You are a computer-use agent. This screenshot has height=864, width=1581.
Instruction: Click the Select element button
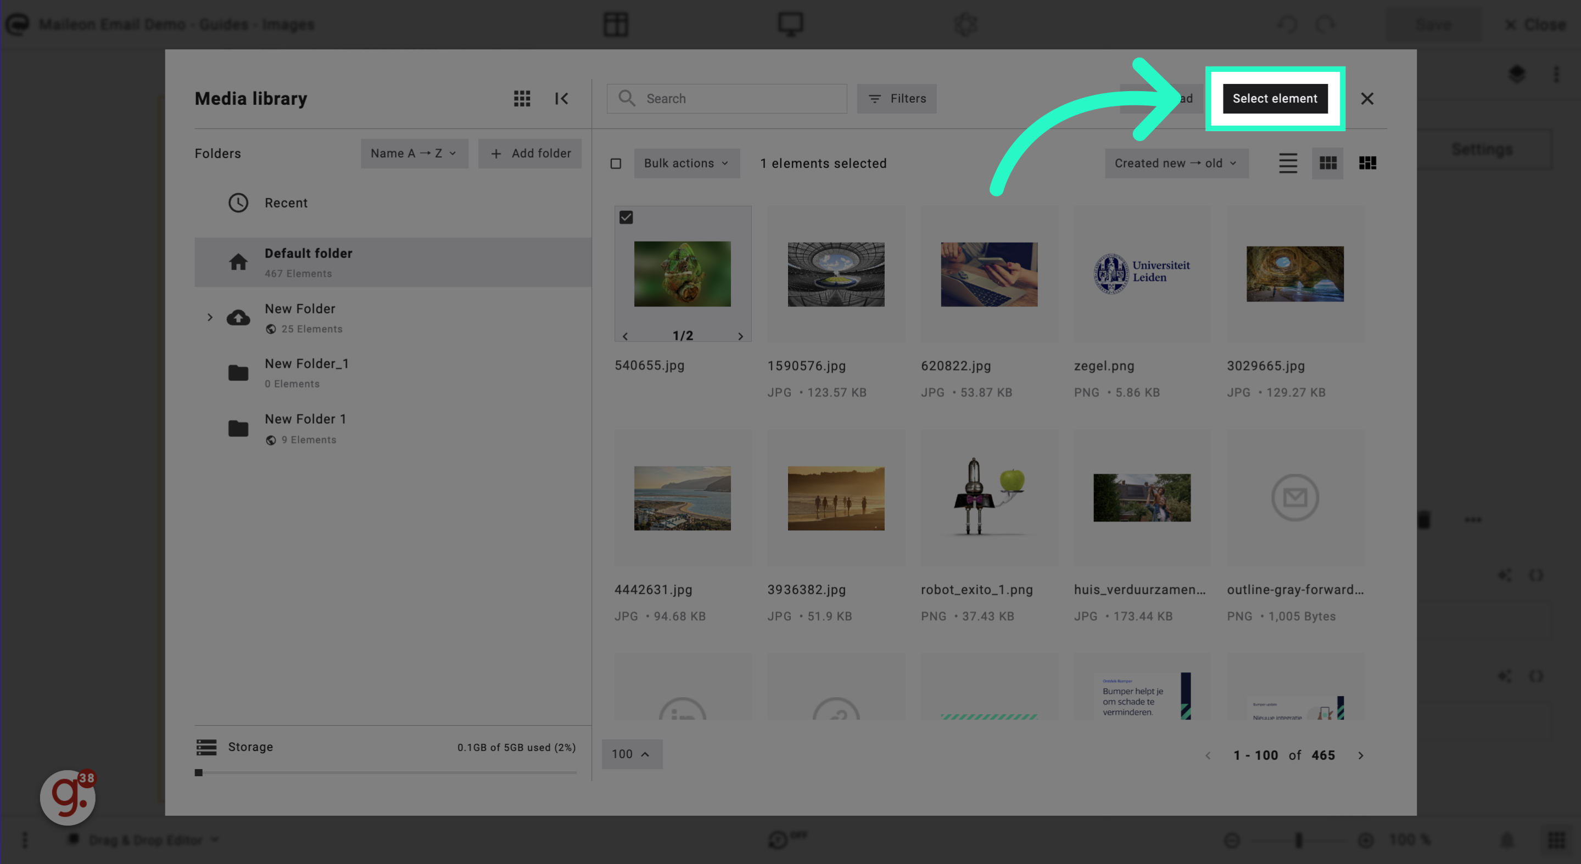pos(1275,98)
